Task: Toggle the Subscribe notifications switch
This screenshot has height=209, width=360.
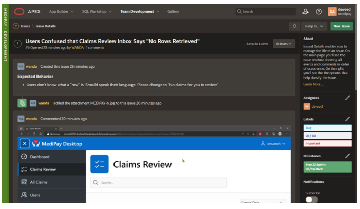Action: pos(312,200)
